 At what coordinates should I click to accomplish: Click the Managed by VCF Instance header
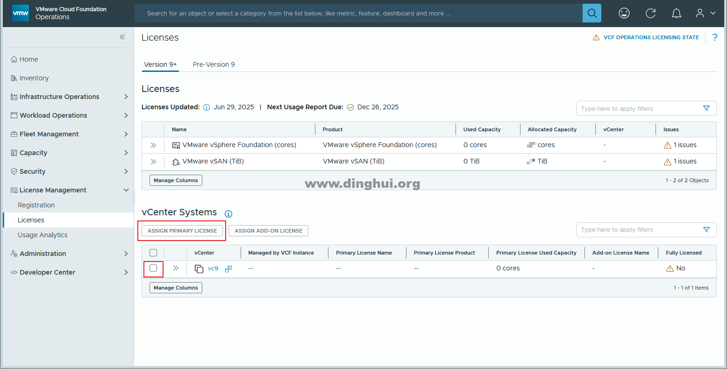pyautogui.click(x=281, y=253)
